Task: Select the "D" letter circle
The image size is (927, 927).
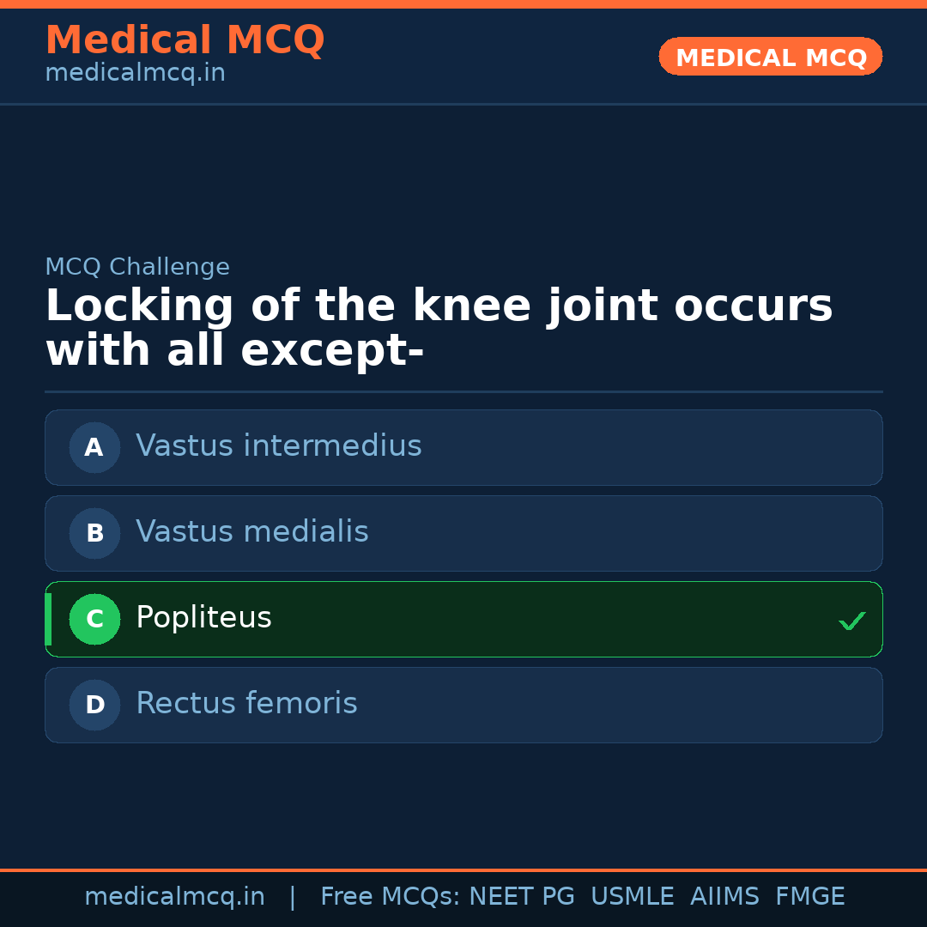Action: (94, 705)
